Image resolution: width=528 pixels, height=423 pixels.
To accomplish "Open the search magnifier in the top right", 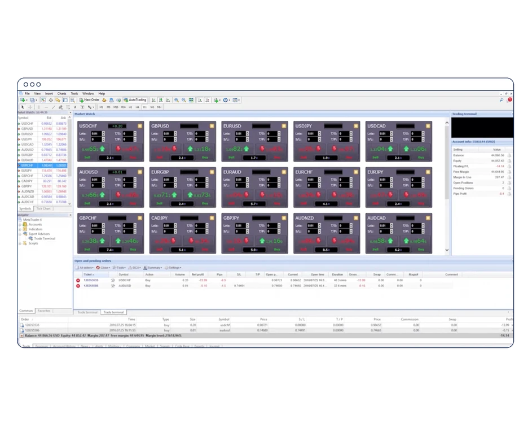I will (x=501, y=100).
